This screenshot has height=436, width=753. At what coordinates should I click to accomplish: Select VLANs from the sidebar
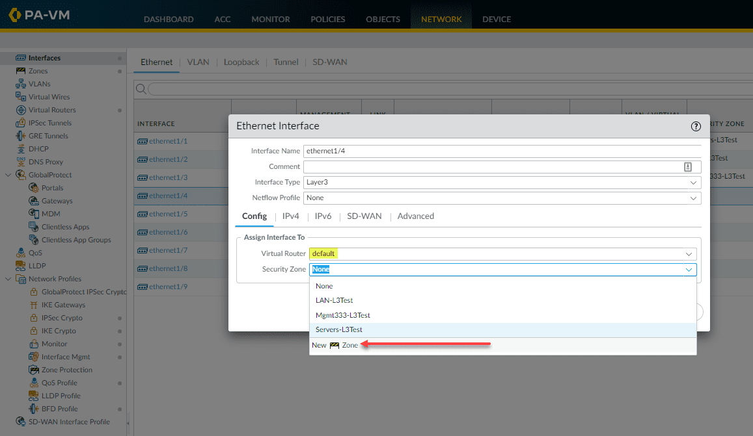[x=39, y=83]
